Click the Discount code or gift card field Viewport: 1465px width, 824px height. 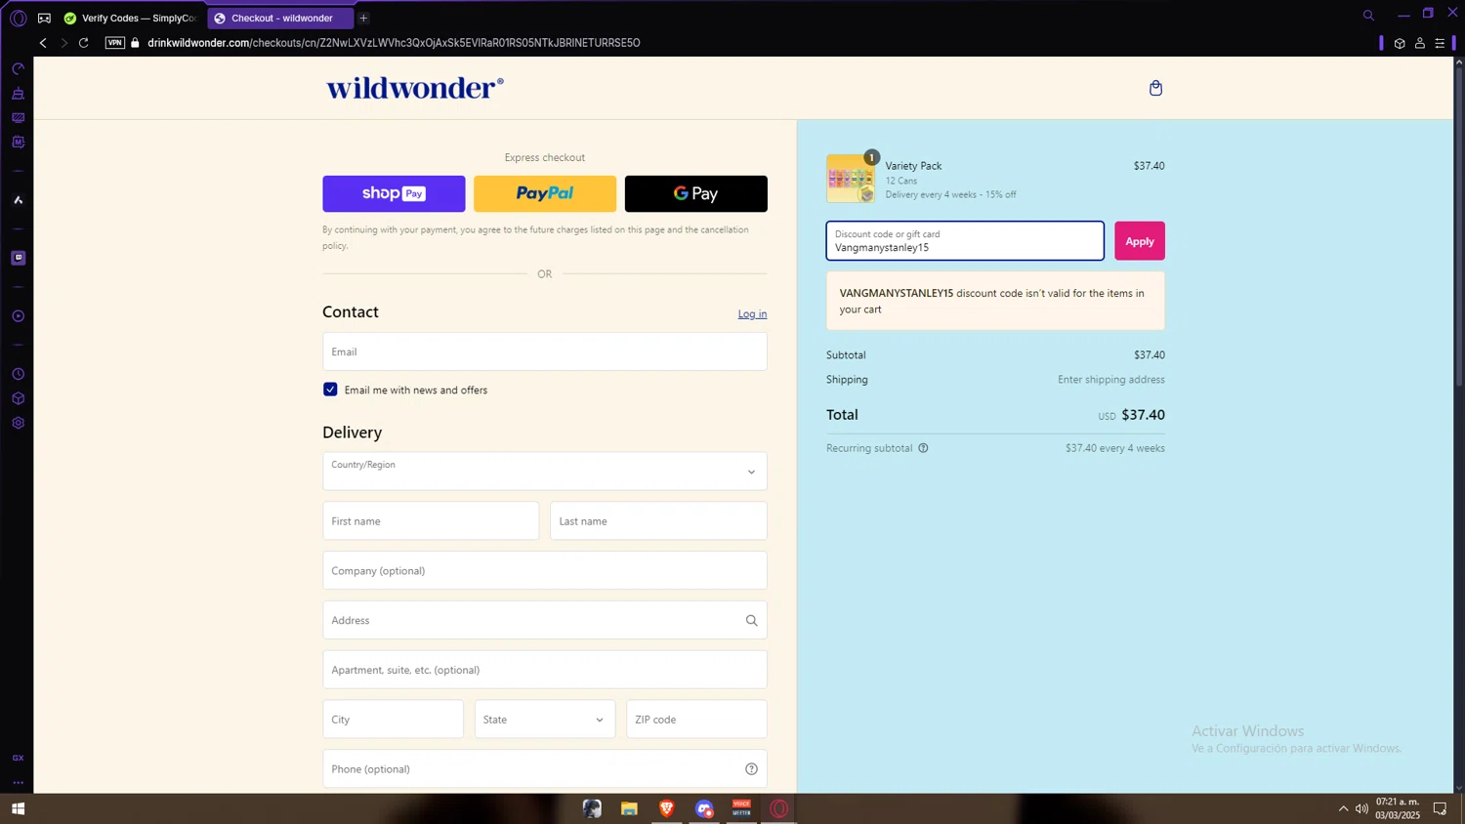965,241
